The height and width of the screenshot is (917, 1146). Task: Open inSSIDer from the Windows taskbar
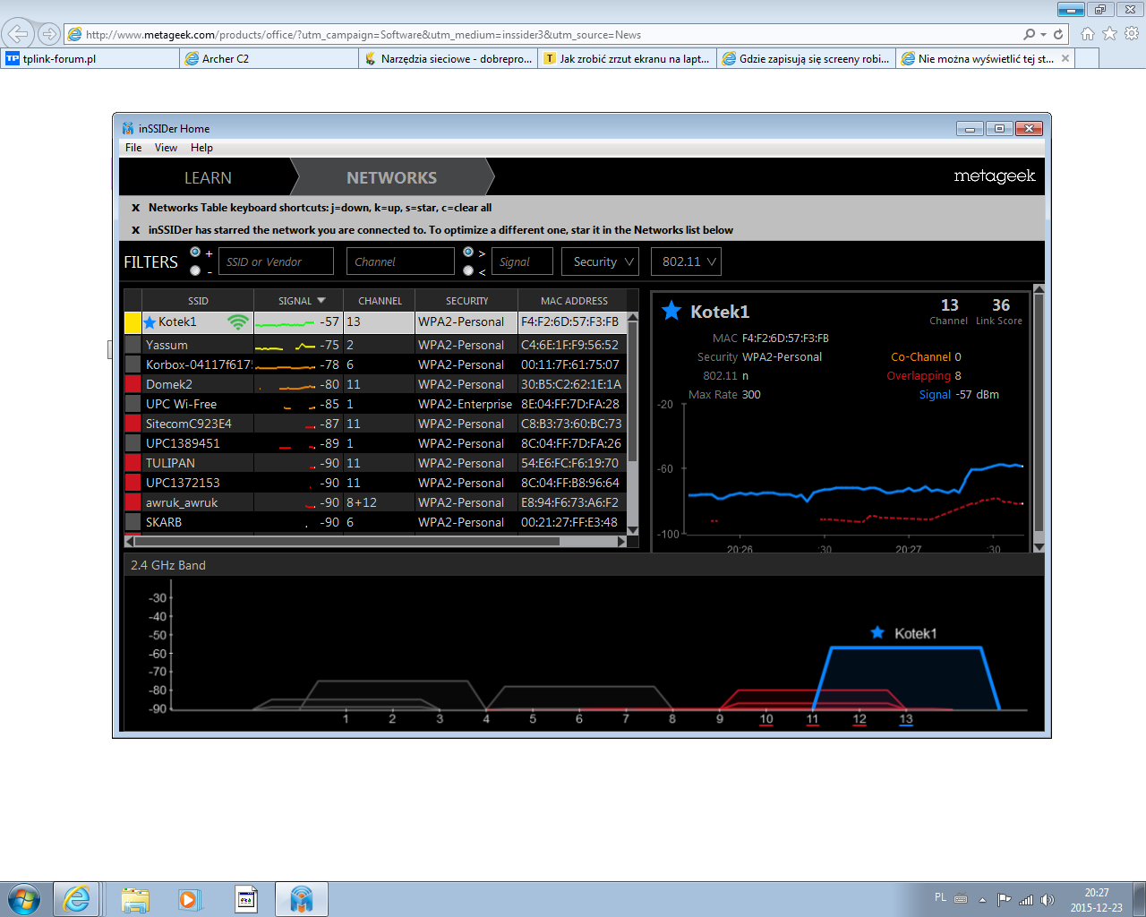(x=301, y=898)
